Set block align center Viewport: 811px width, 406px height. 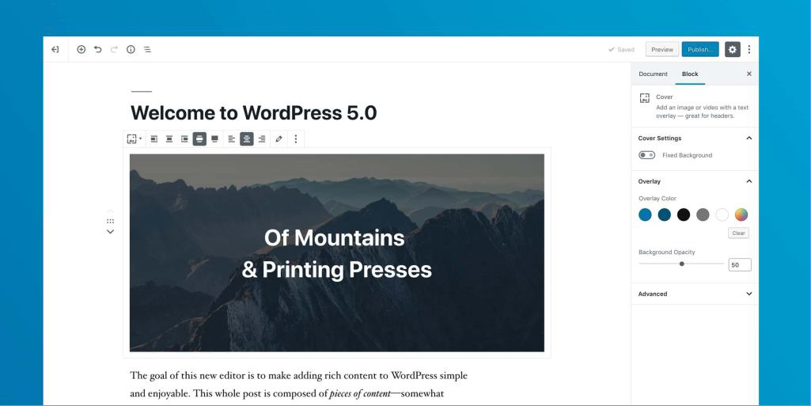tap(169, 139)
